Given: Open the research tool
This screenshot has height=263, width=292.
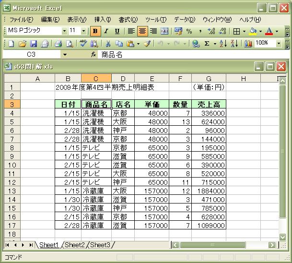Looking at the screenshot, I should click(94, 44).
